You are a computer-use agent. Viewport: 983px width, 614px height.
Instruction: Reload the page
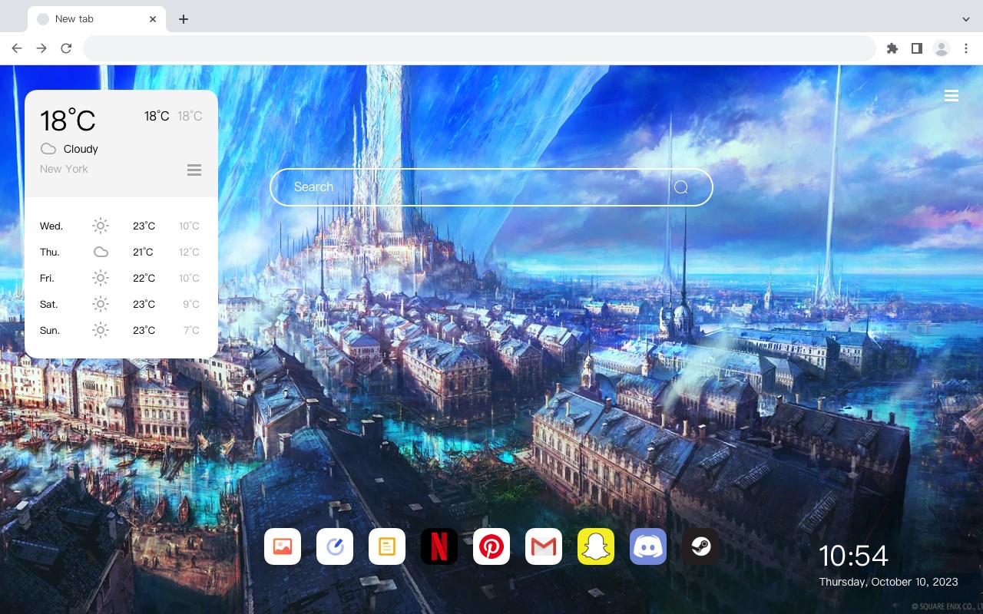pyautogui.click(x=66, y=48)
